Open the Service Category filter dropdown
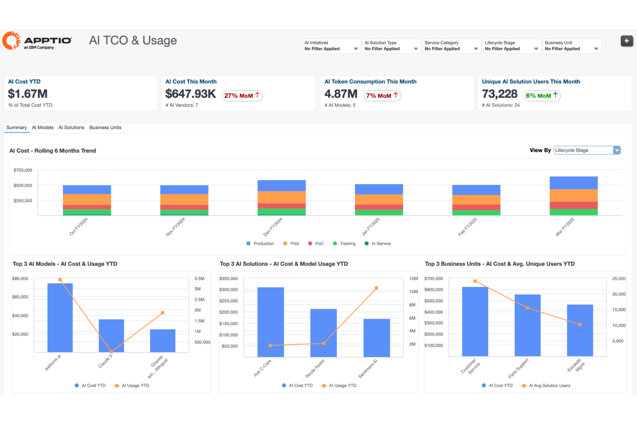 click(x=451, y=46)
